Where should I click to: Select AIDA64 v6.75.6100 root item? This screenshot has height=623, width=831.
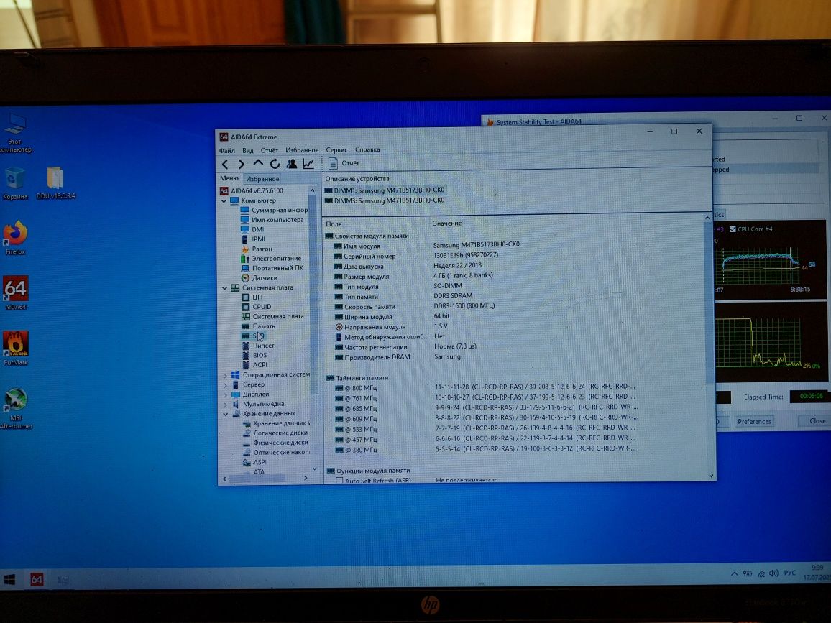click(x=252, y=190)
